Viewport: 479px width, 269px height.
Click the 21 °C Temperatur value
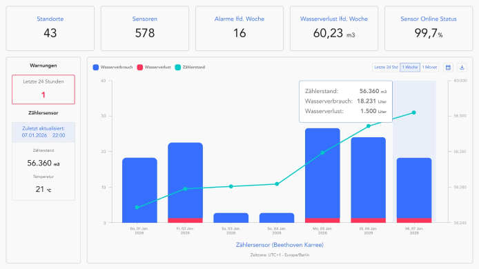(43, 189)
